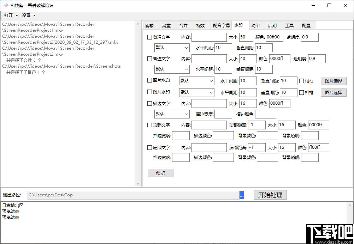Switch to the 特效 tab
Screen dimensions: 354x244
point(202,25)
